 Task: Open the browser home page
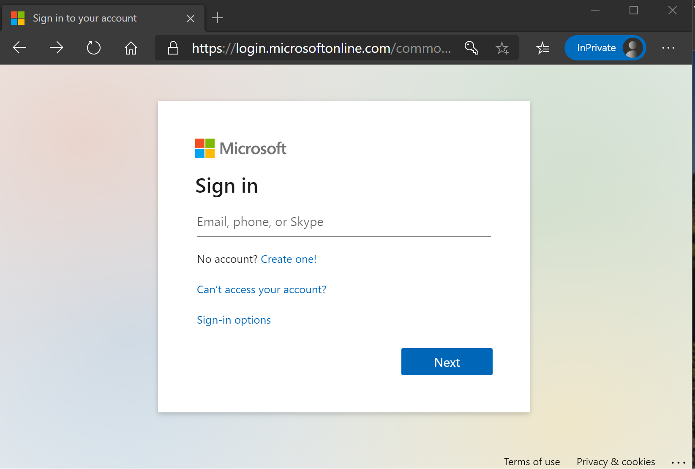click(x=131, y=48)
